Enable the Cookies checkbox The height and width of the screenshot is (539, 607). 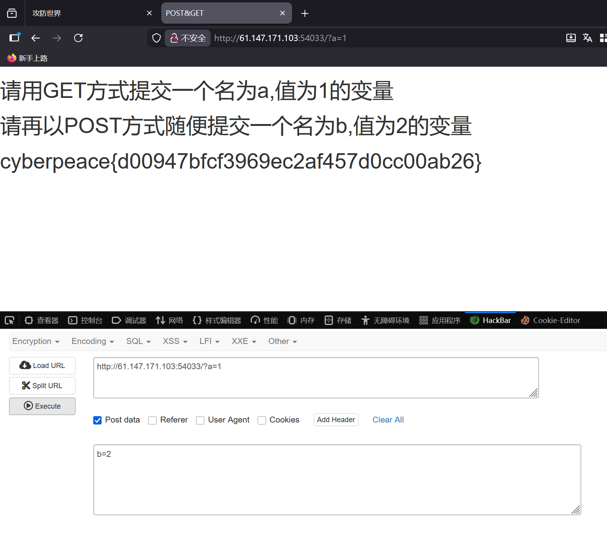point(262,421)
